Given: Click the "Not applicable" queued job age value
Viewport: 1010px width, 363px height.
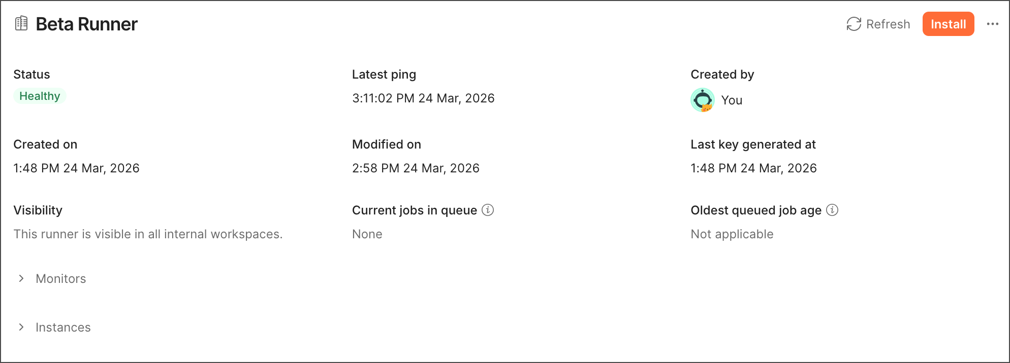Looking at the screenshot, I should click(732, 234).
